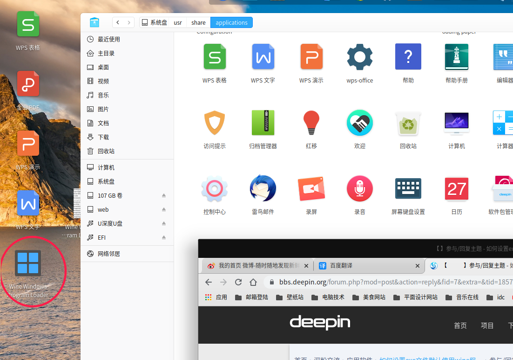Open the 应用 apps bookmark folder

point(216,297)
